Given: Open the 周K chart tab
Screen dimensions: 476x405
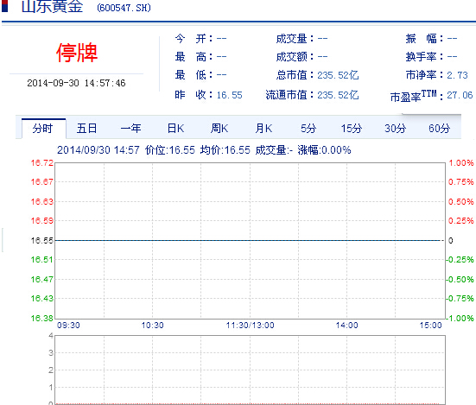Looking at the screenshot, I should (x=219, y=129).
